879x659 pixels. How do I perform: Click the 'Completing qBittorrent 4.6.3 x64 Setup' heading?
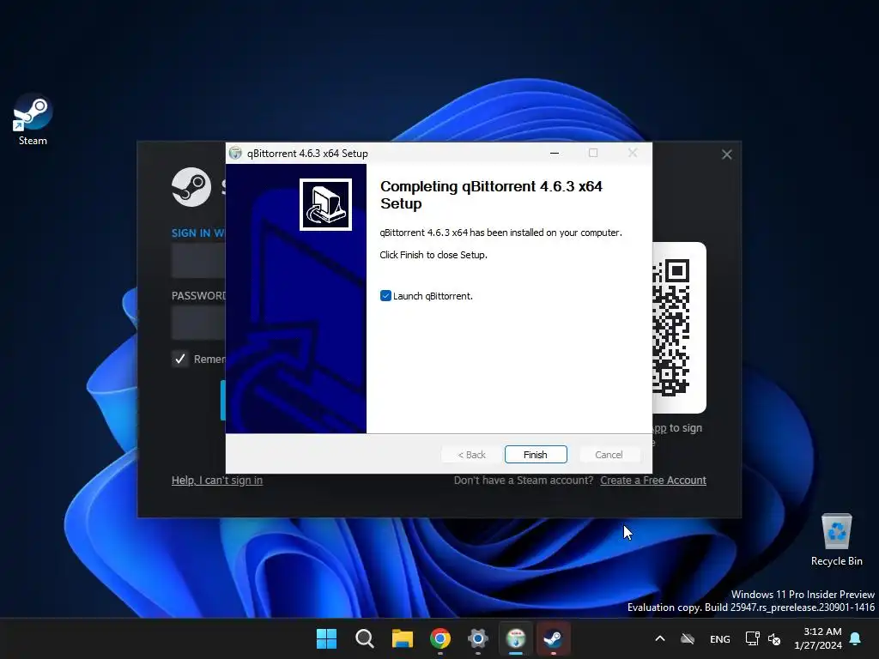coord(491,195)
